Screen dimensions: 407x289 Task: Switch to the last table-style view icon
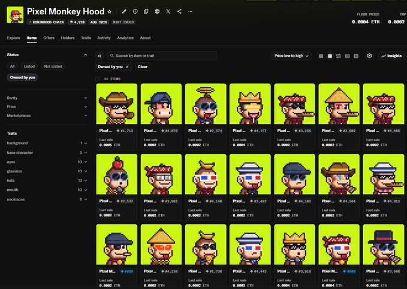click(356, 56)
